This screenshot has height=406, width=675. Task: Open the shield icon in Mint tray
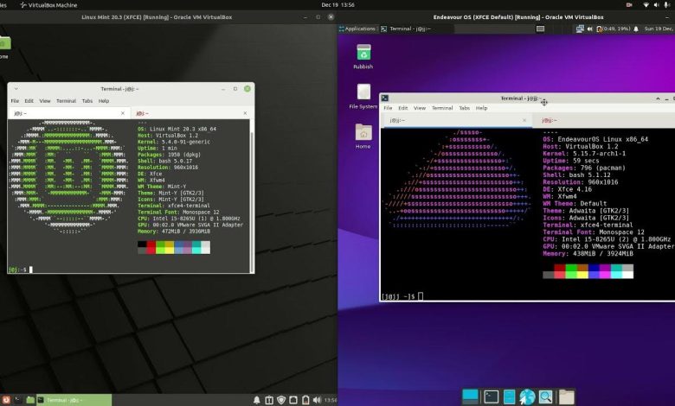pyautogui.click(x=281, y=400)
